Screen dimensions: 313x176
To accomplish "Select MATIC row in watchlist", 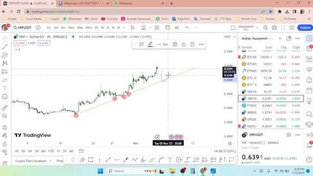I will (x=271, y=126).
